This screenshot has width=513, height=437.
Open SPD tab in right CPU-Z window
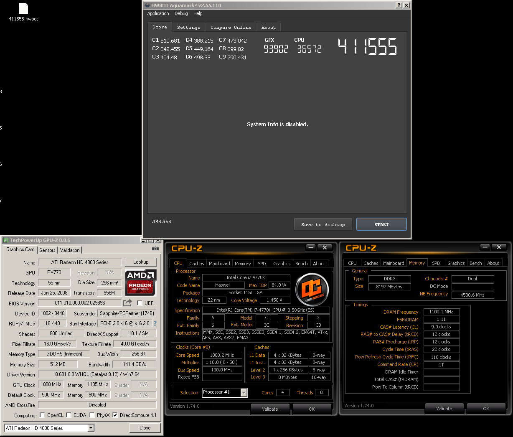436,263
